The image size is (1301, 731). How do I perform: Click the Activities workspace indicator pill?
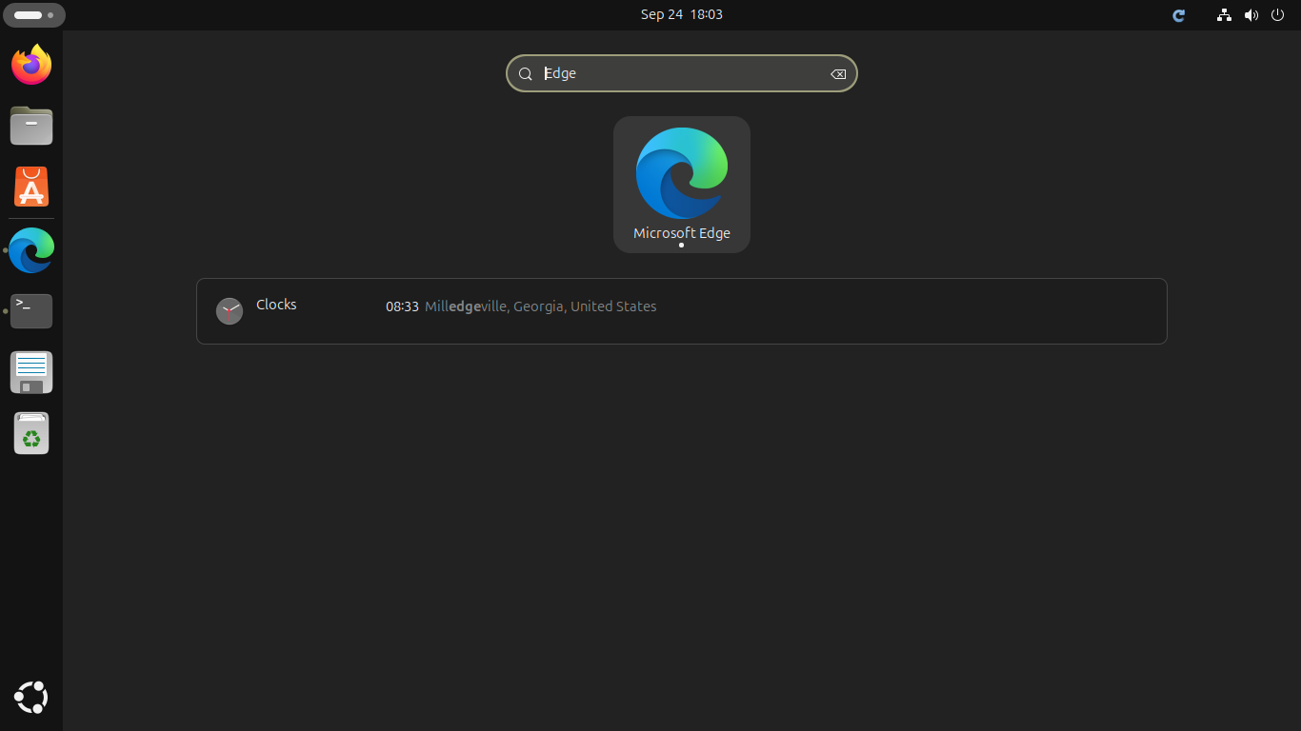(x=34, y=15)
